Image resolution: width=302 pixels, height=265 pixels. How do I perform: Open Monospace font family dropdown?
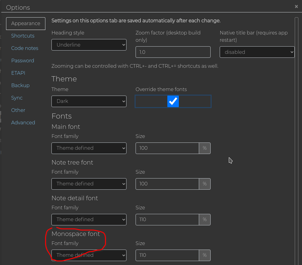click(x=89, y=255)
